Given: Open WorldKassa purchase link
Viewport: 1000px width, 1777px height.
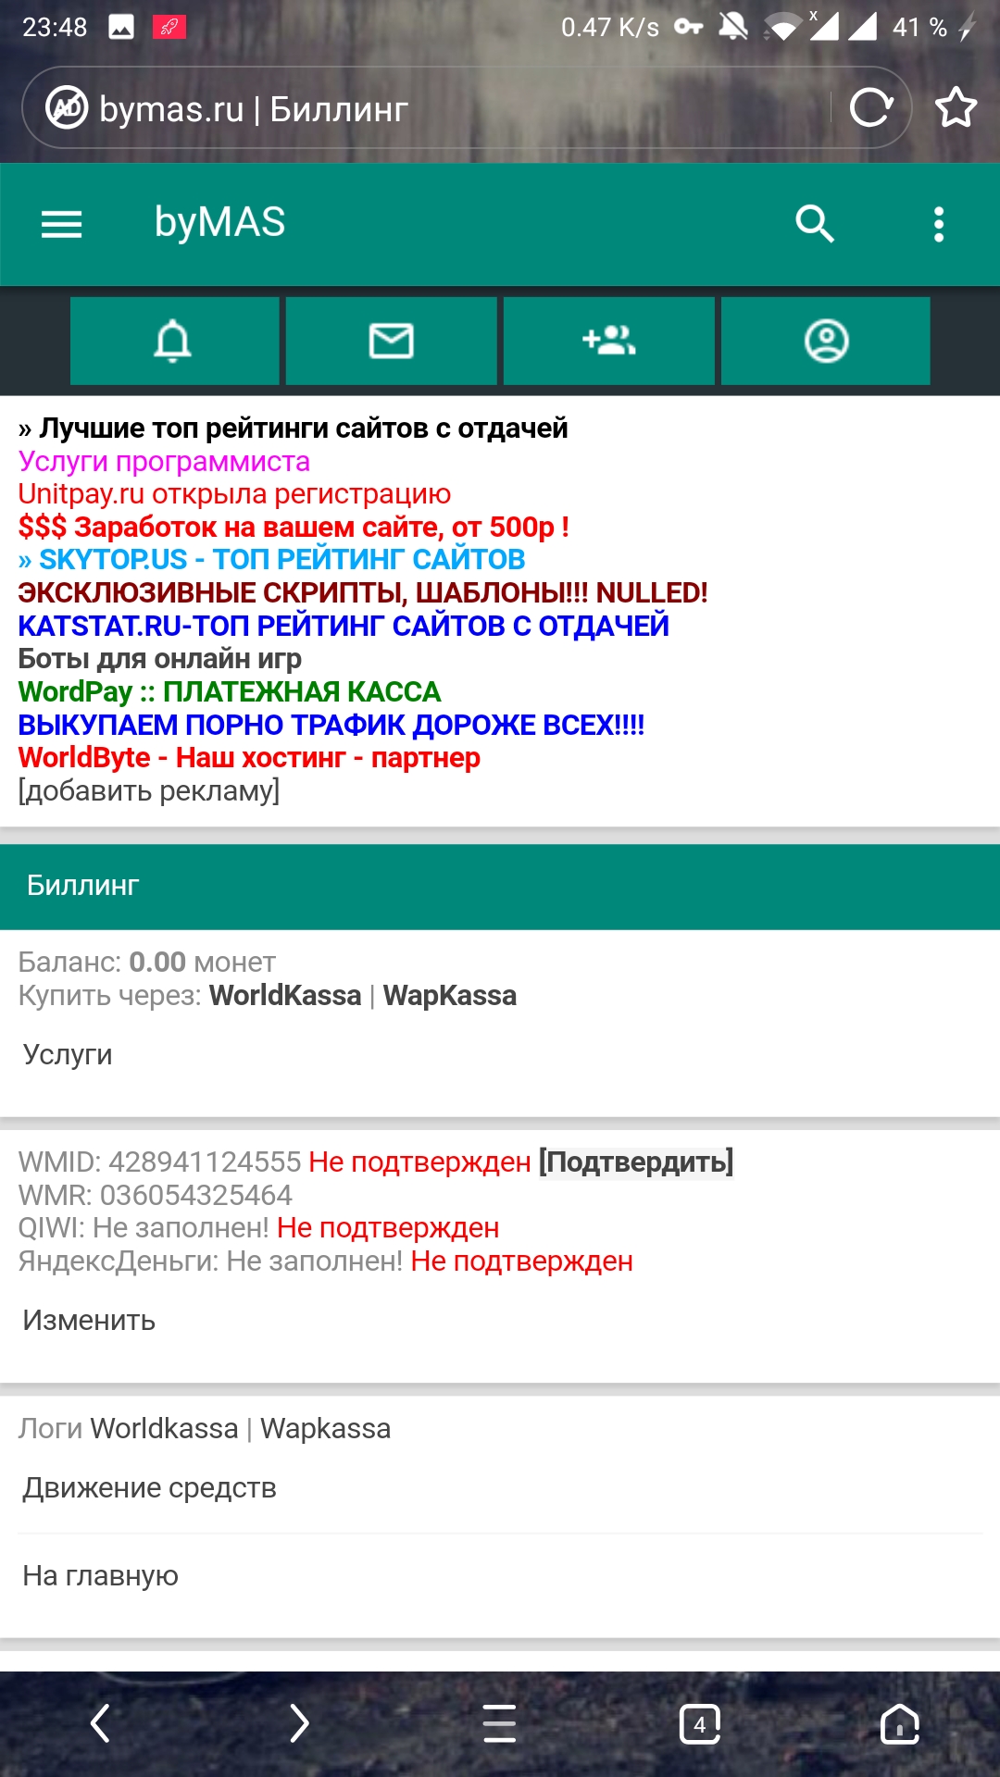Looking at the screenshot, I should point(285,995).
